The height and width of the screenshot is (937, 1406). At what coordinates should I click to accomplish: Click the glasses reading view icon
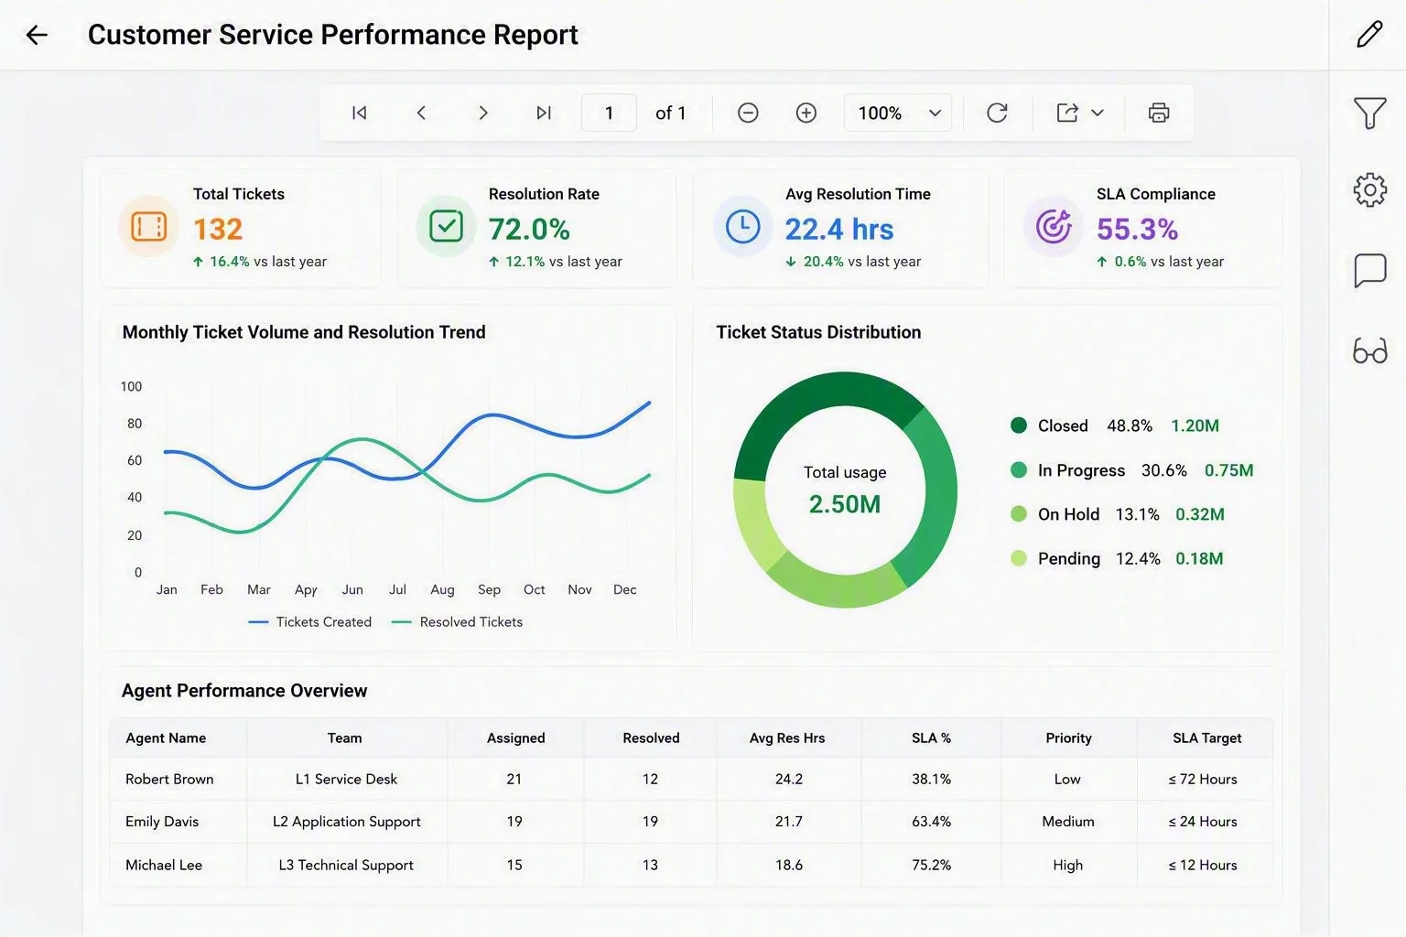coord(1369,351)
